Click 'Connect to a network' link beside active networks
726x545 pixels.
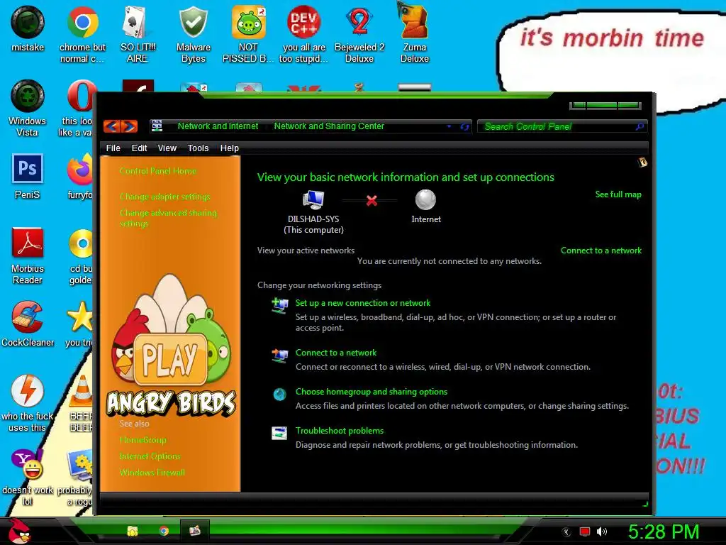(x=601, y=251)
